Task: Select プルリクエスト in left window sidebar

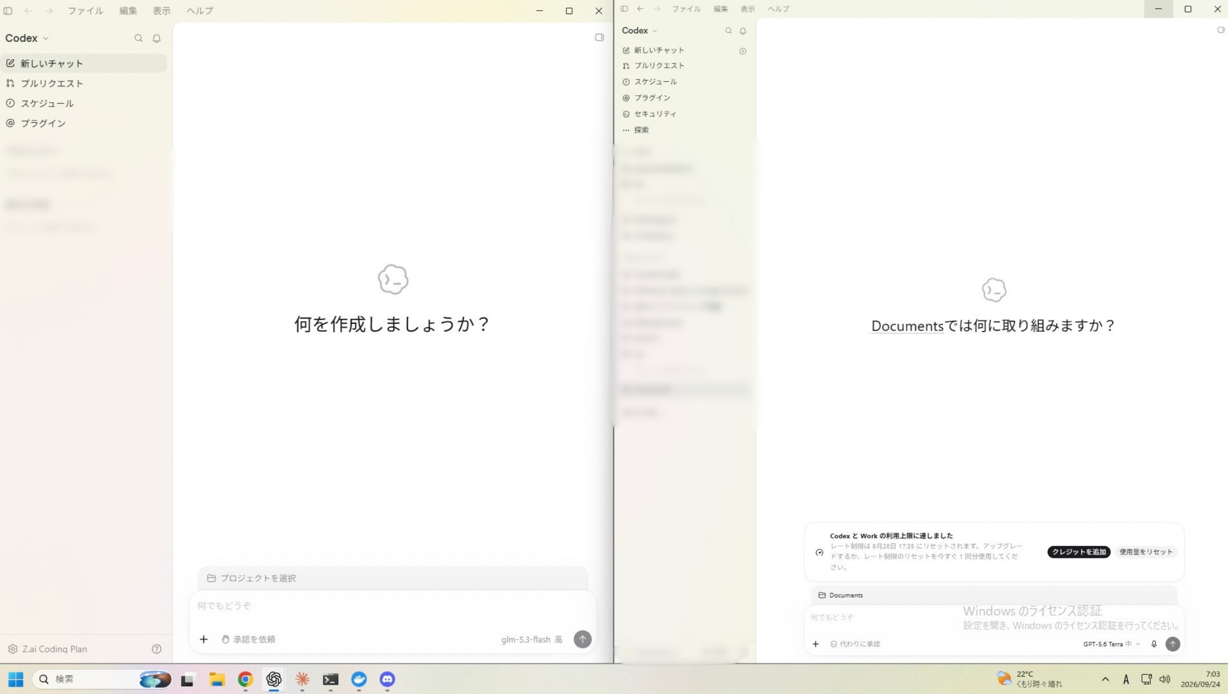Action: pos(84,83)
